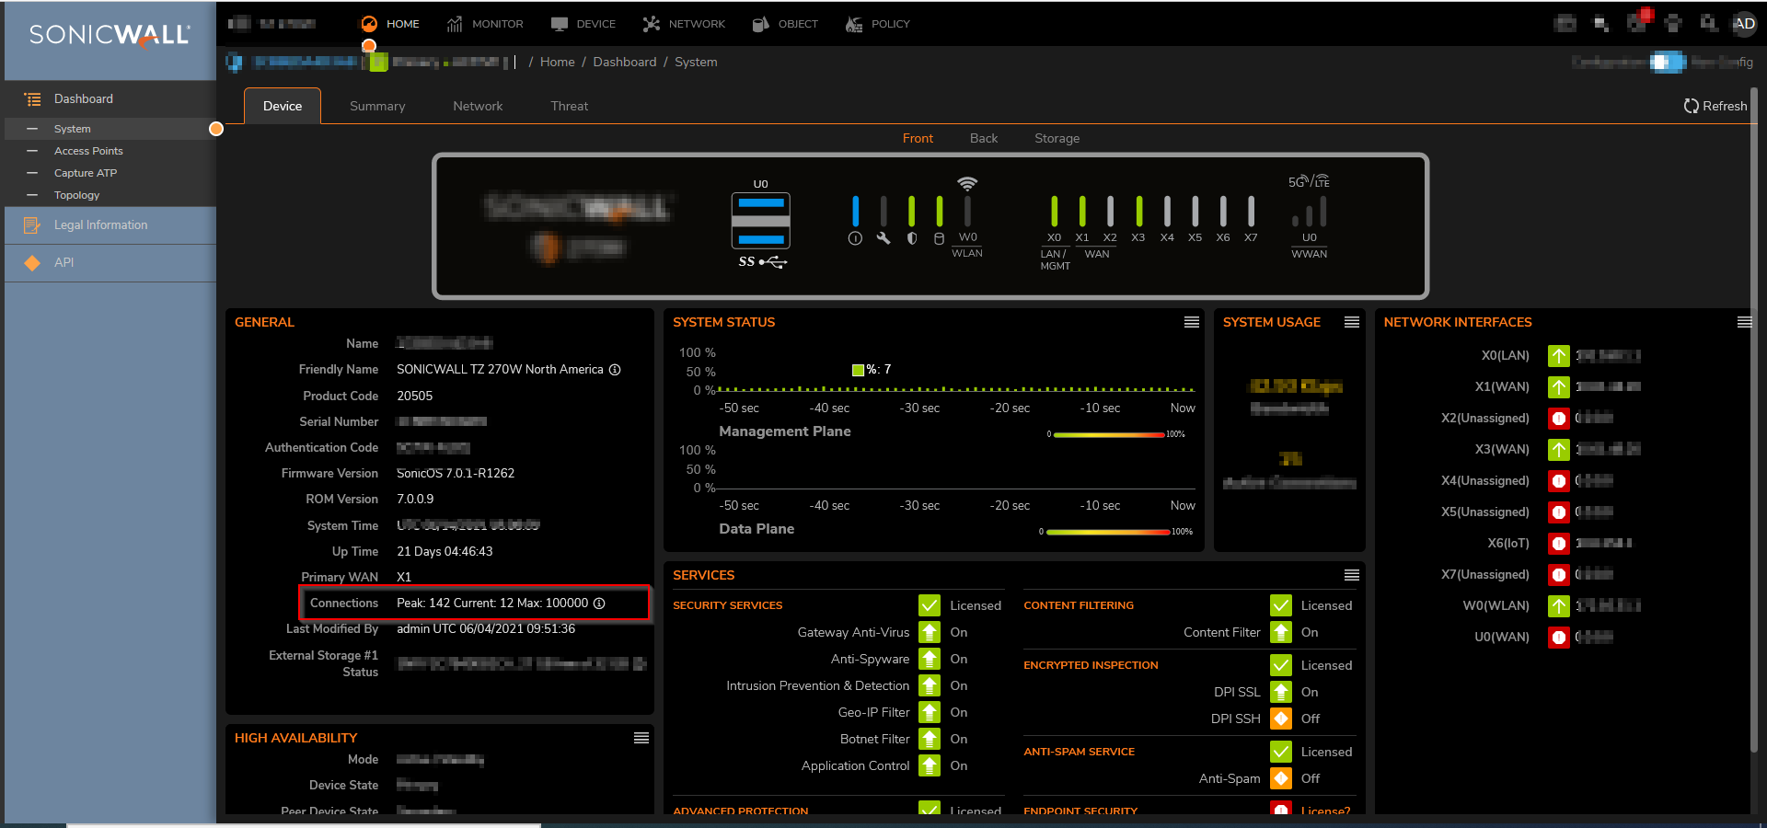
Task: Click the X1(WAN) green up-arrow status icon
Action: [1559, 387]
